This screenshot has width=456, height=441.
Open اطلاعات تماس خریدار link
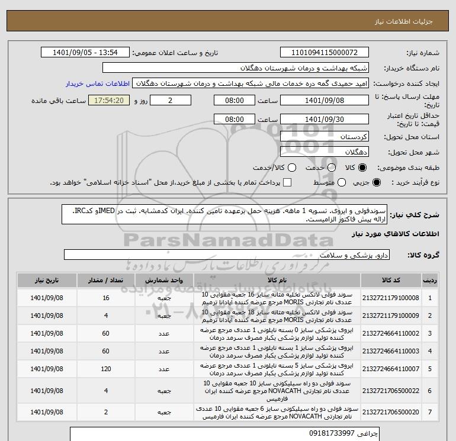(98, 83)
